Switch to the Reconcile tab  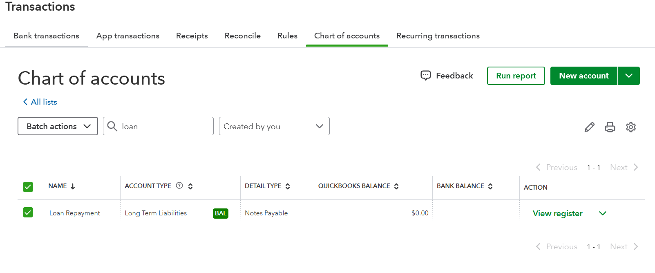click(242, 36)
